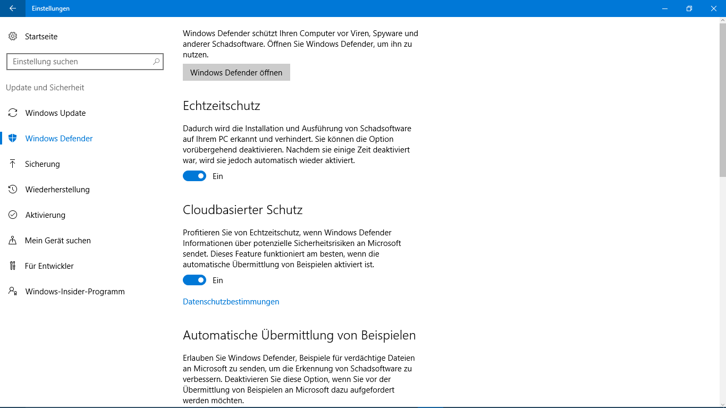Click the vertical scrollbar on right edge
This screenshot has height=408, width=726.
point(723,212)
